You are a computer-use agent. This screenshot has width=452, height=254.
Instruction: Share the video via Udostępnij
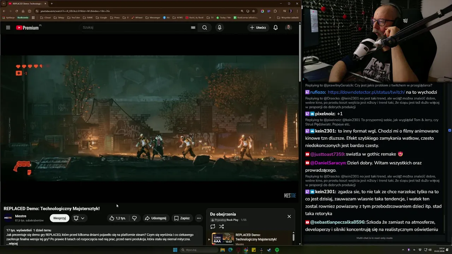(155, 218)
